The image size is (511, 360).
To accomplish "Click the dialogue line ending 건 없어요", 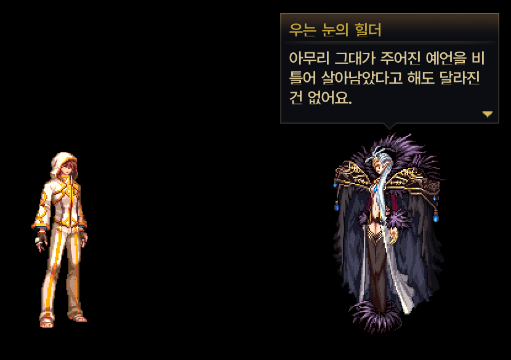I will tap(320, 97).
